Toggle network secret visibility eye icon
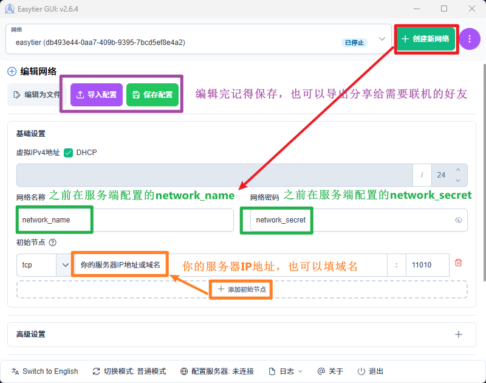Image resolution: width=486 pixels, height=383 pixels. coord(459,220)
